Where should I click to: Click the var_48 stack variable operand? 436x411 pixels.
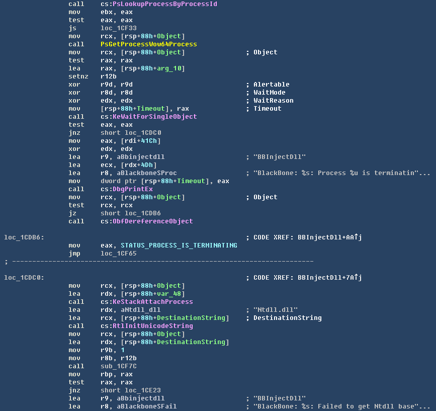pos(172,294)
